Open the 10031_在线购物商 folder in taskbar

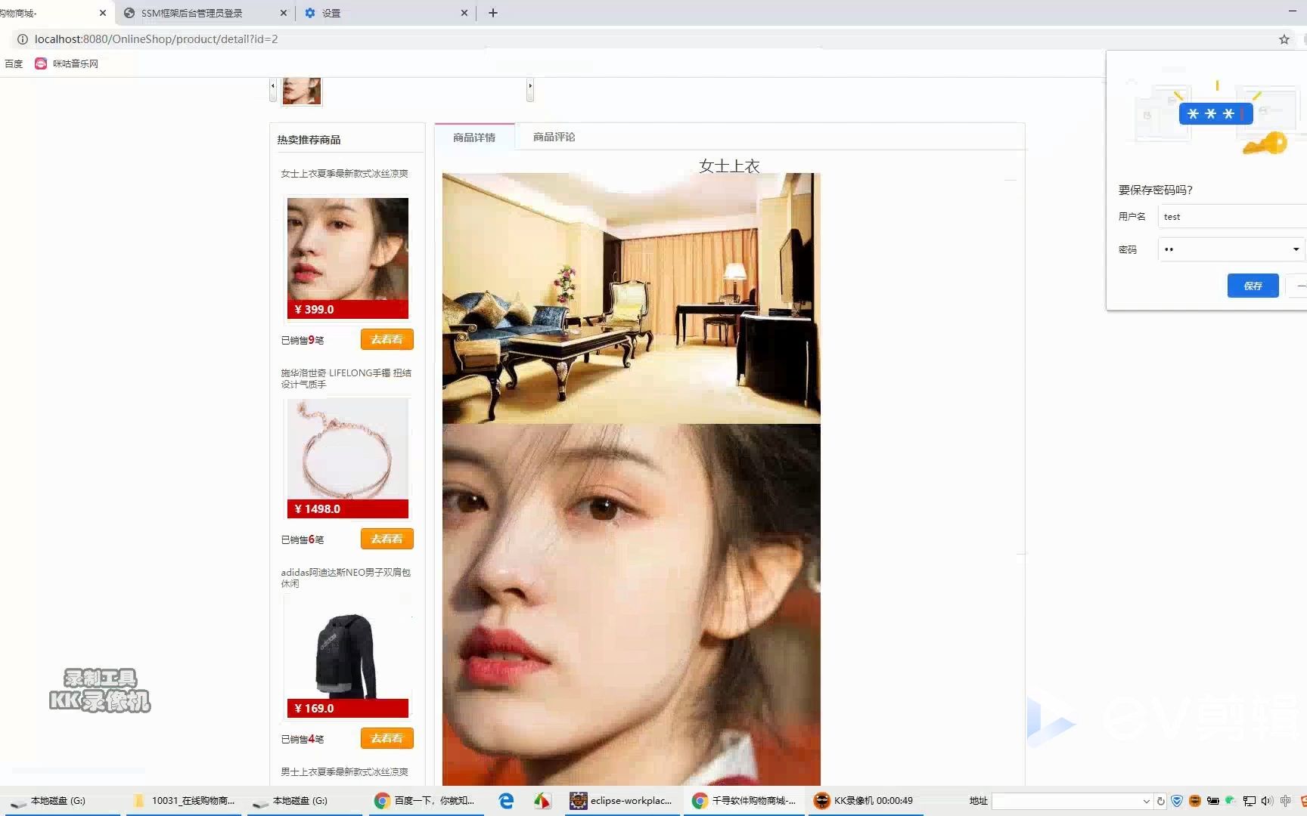184,801
